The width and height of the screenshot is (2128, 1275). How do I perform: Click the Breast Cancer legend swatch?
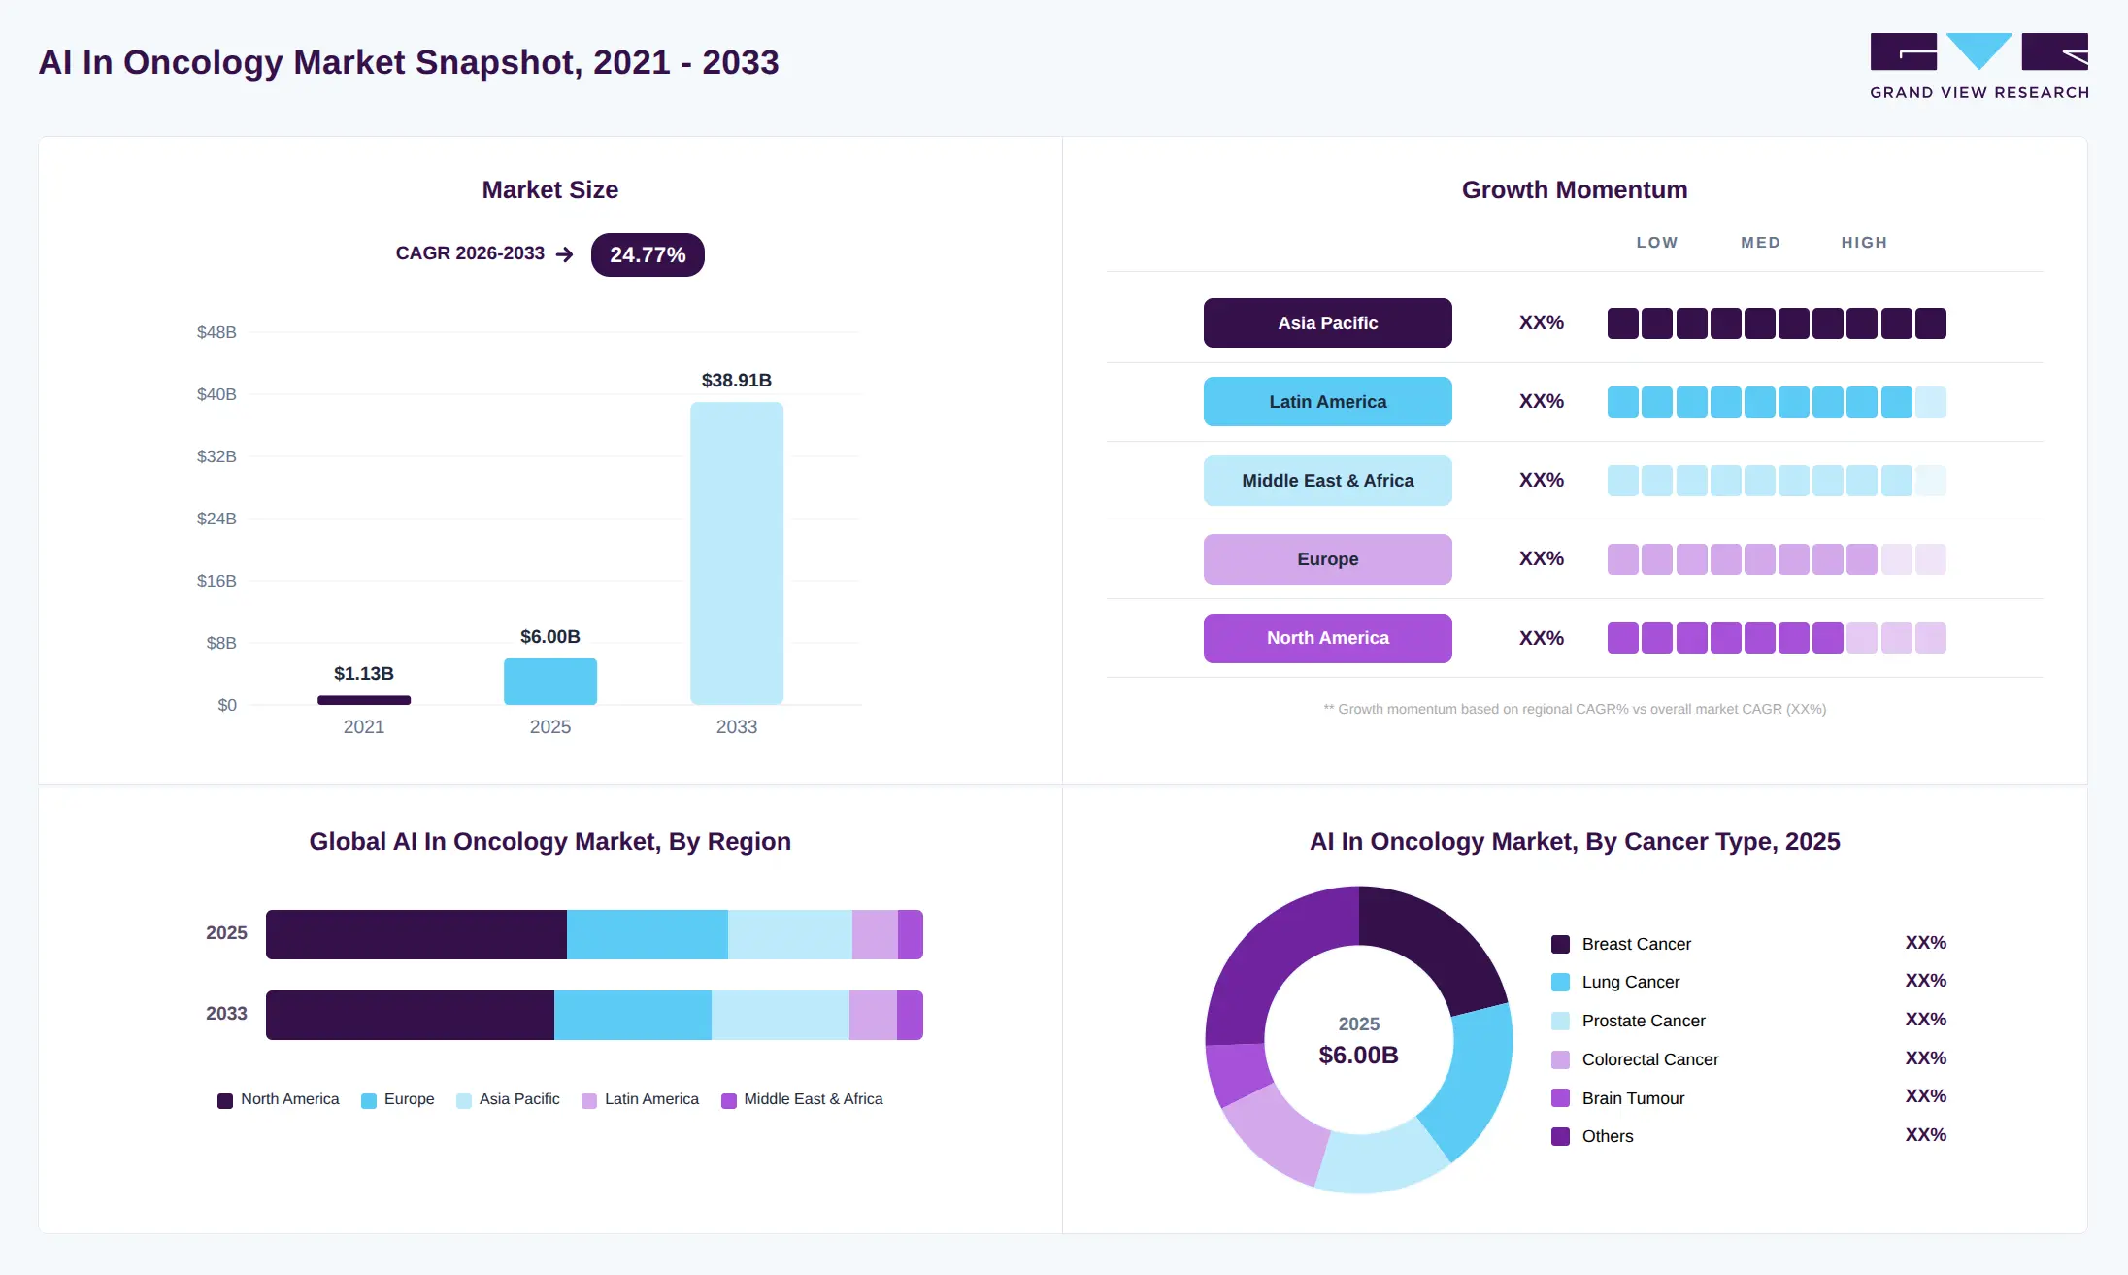(x=1560, y=944)
